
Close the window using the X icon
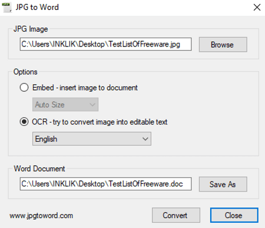pos(257,8)
